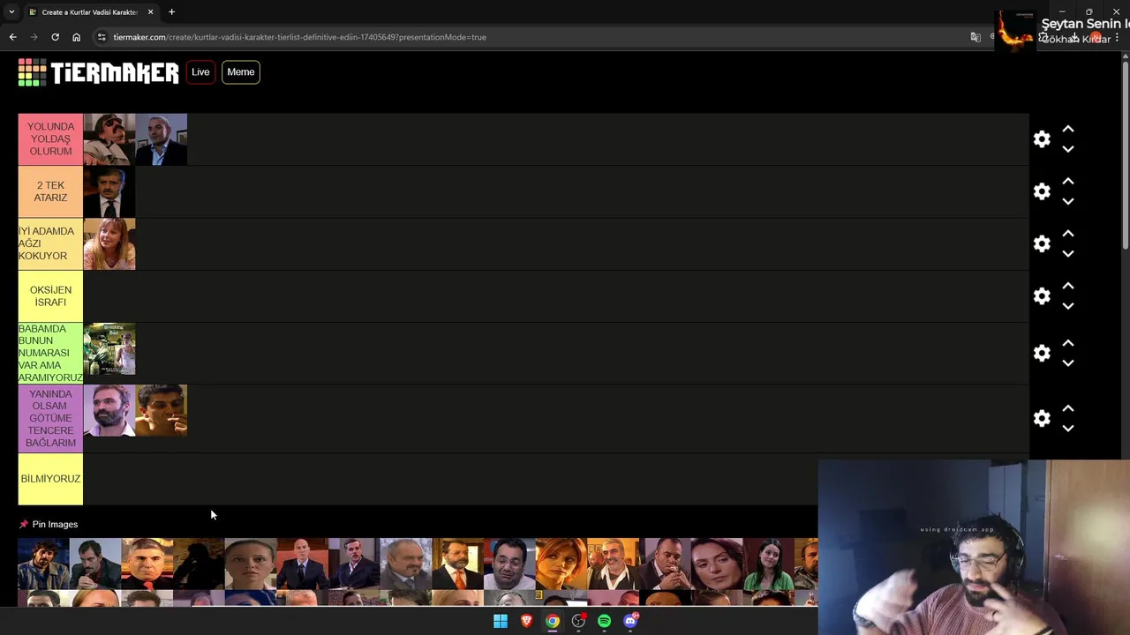Image resolution: width=1130 pixels, height=635 pixels.
Task: Open Spotify from the taskbar
Action: point(605,621)
